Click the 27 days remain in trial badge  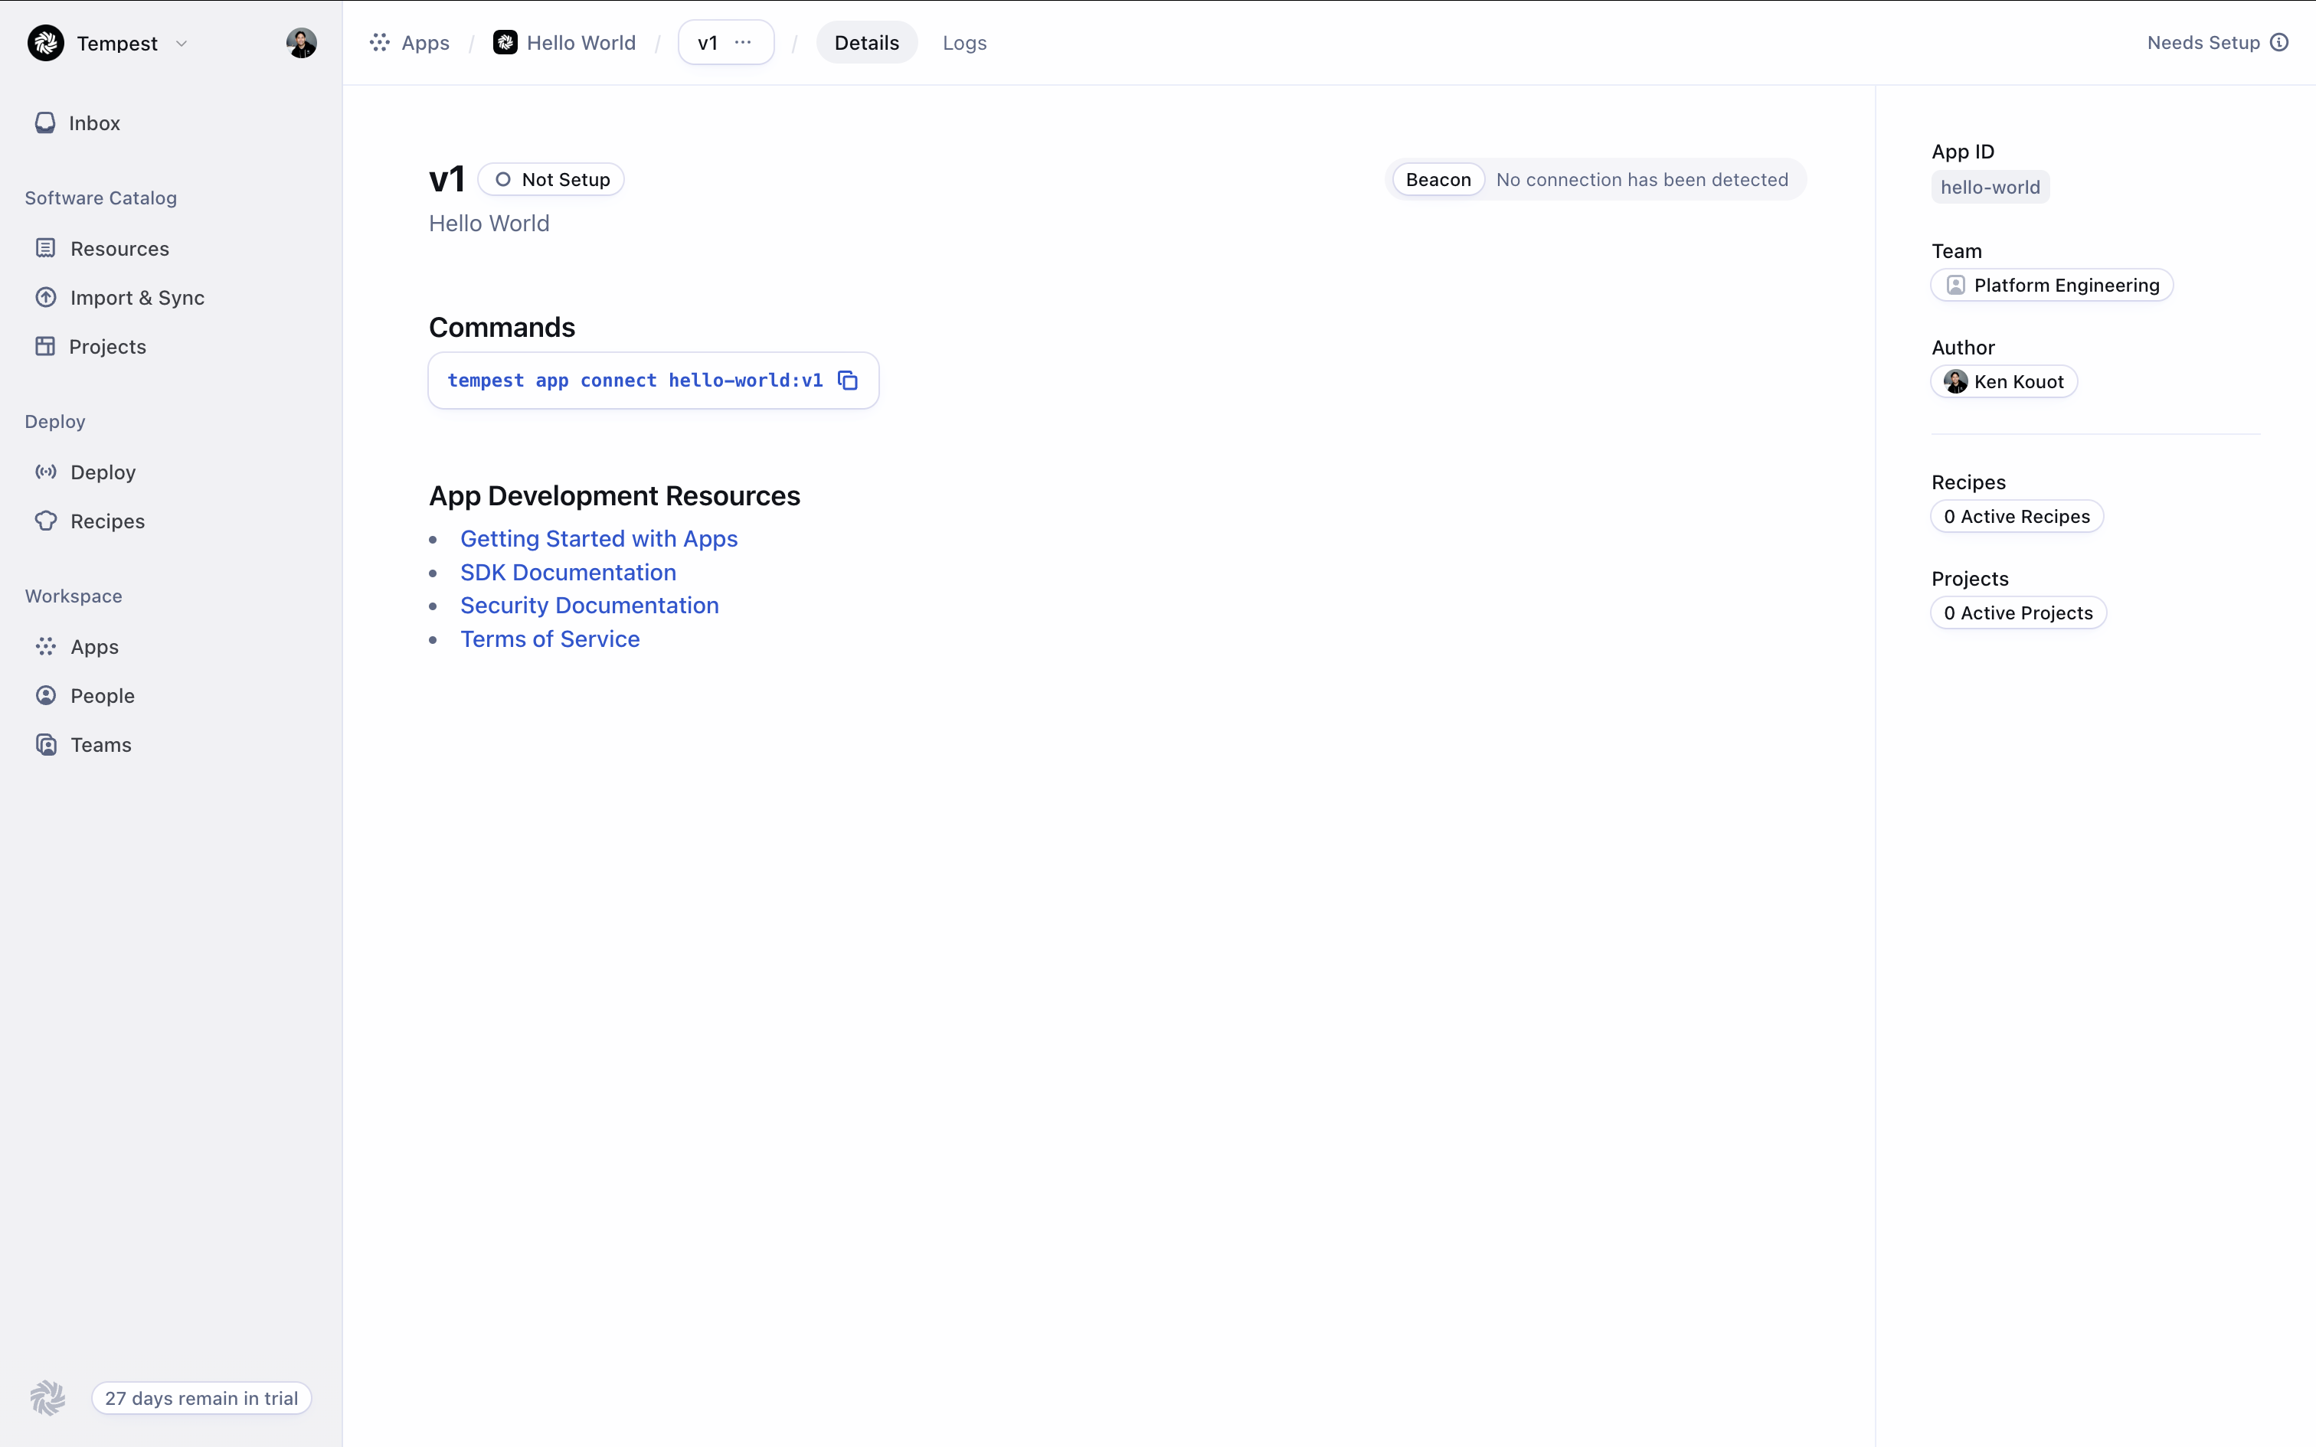click(x=201, y=1397)
